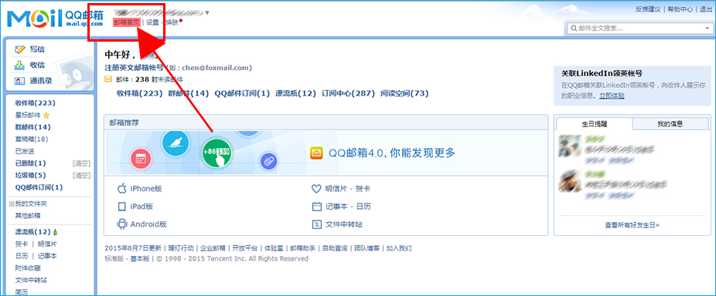Click the file transfer icon for 文件中转站
This screenshot has height=296, width=716.
316,224
